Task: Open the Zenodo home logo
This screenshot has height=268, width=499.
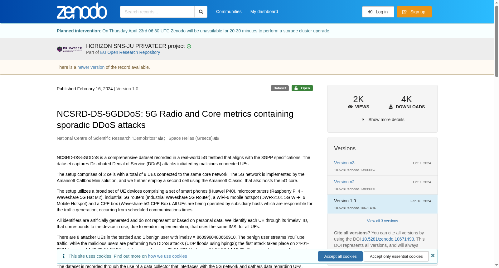Action: [82, 11]
